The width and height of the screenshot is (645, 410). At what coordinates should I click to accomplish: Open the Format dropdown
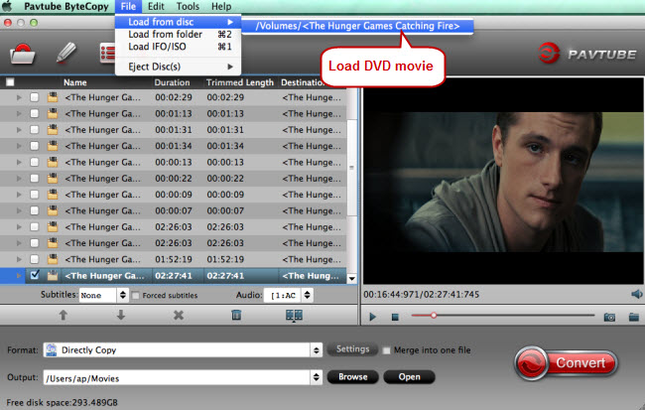pos(316,349)
